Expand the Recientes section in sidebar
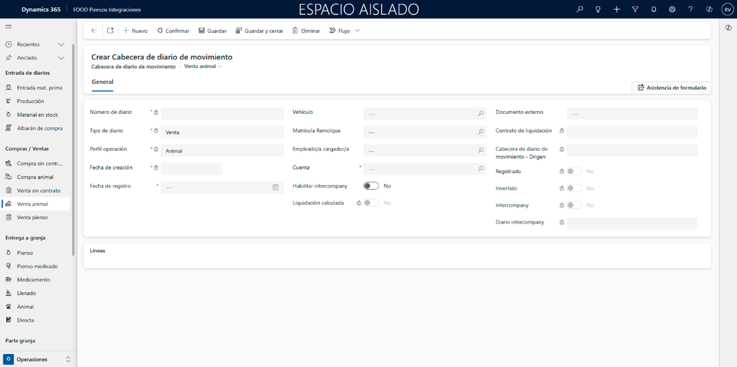The height and width of the screenshot is (367, 737). tap(61, 44)
